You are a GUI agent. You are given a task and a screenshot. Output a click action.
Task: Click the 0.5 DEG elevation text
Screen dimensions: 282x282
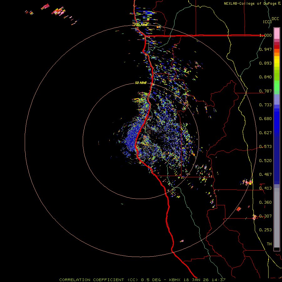pyautogui.click(x=151, y=280)
